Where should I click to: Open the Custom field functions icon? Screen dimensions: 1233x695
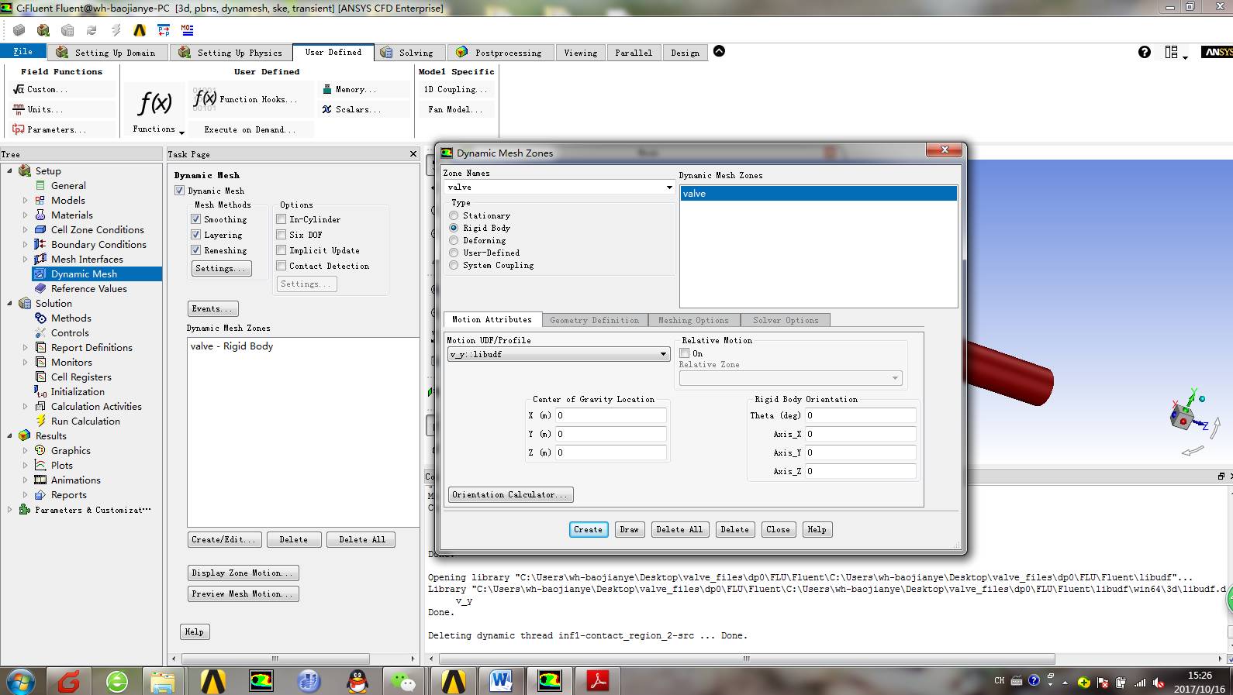(x=19, y=89)
